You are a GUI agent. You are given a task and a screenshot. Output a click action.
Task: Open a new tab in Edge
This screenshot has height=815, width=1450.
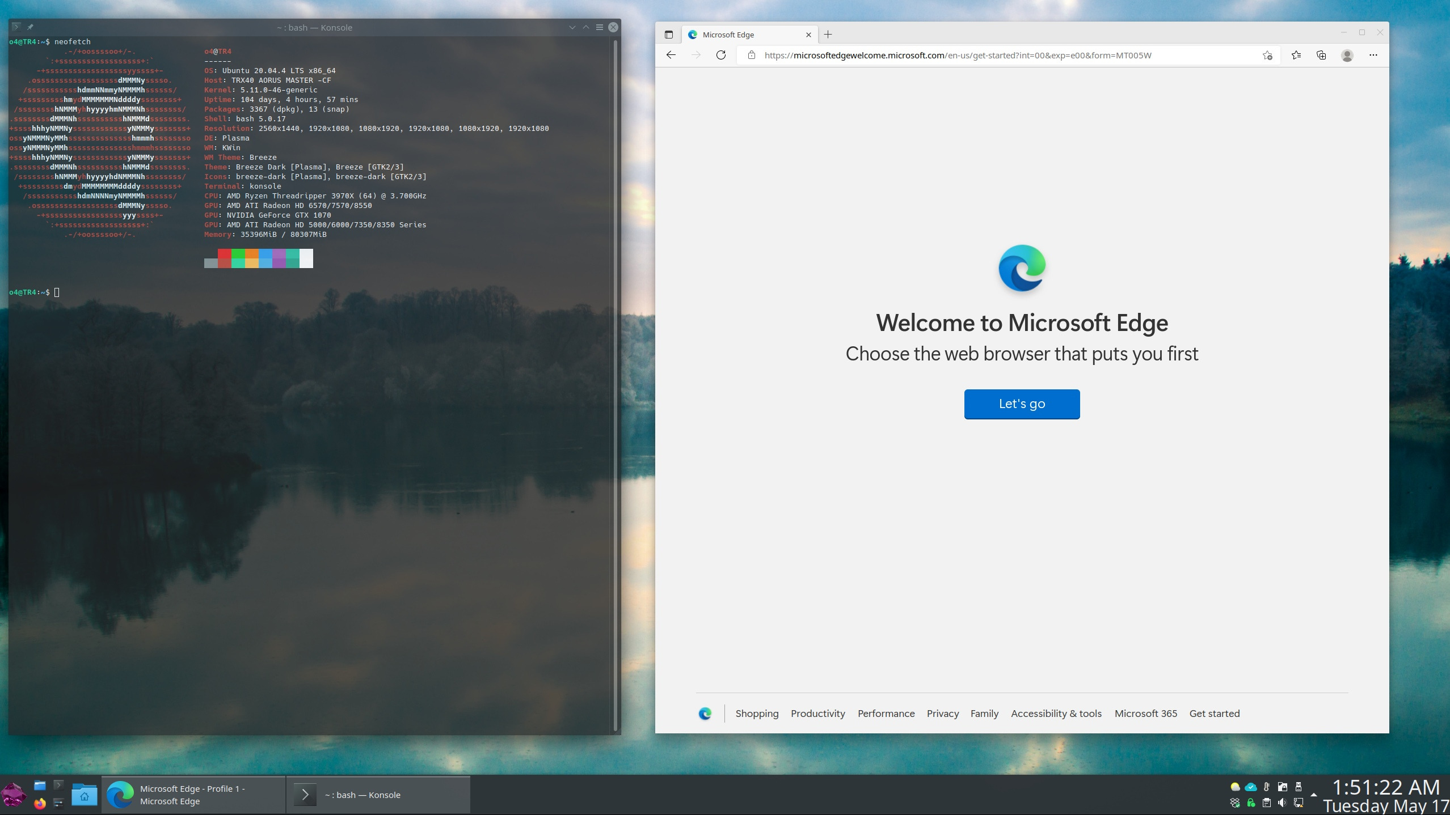point(828,35)
